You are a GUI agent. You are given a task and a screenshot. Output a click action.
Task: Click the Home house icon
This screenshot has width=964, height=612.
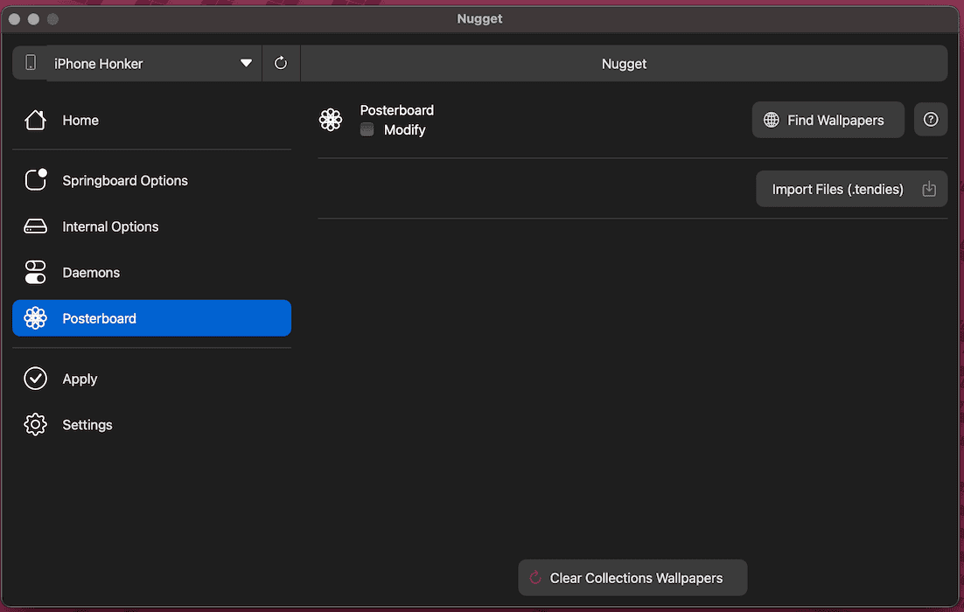coord(35,121)
